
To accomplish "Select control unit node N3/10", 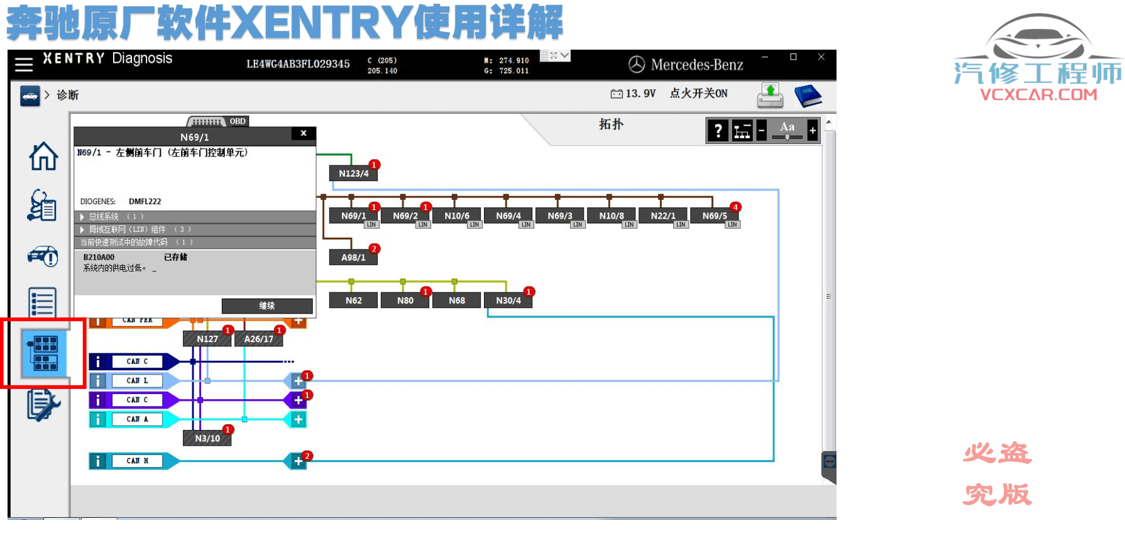I will coord(207,438).
